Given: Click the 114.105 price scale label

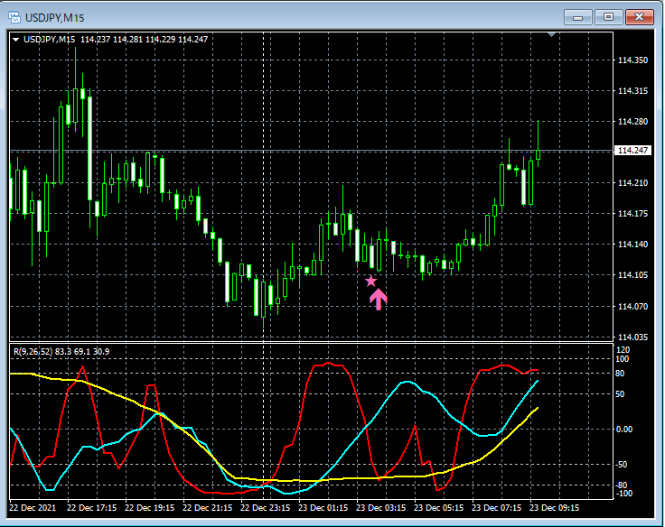Looking at the screenshot, I should [x=632, y=275].
